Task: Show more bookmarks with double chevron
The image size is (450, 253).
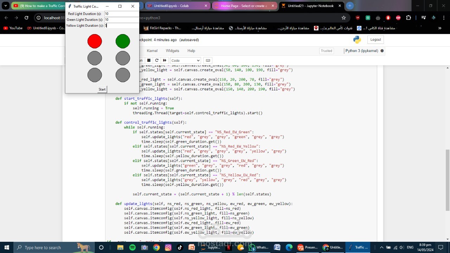Action: pyautogui.click(x=440, y=28)
